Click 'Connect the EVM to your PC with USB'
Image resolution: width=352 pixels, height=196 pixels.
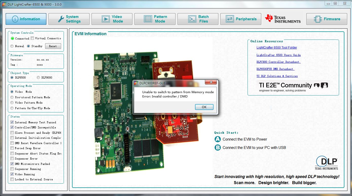point(254,148)
